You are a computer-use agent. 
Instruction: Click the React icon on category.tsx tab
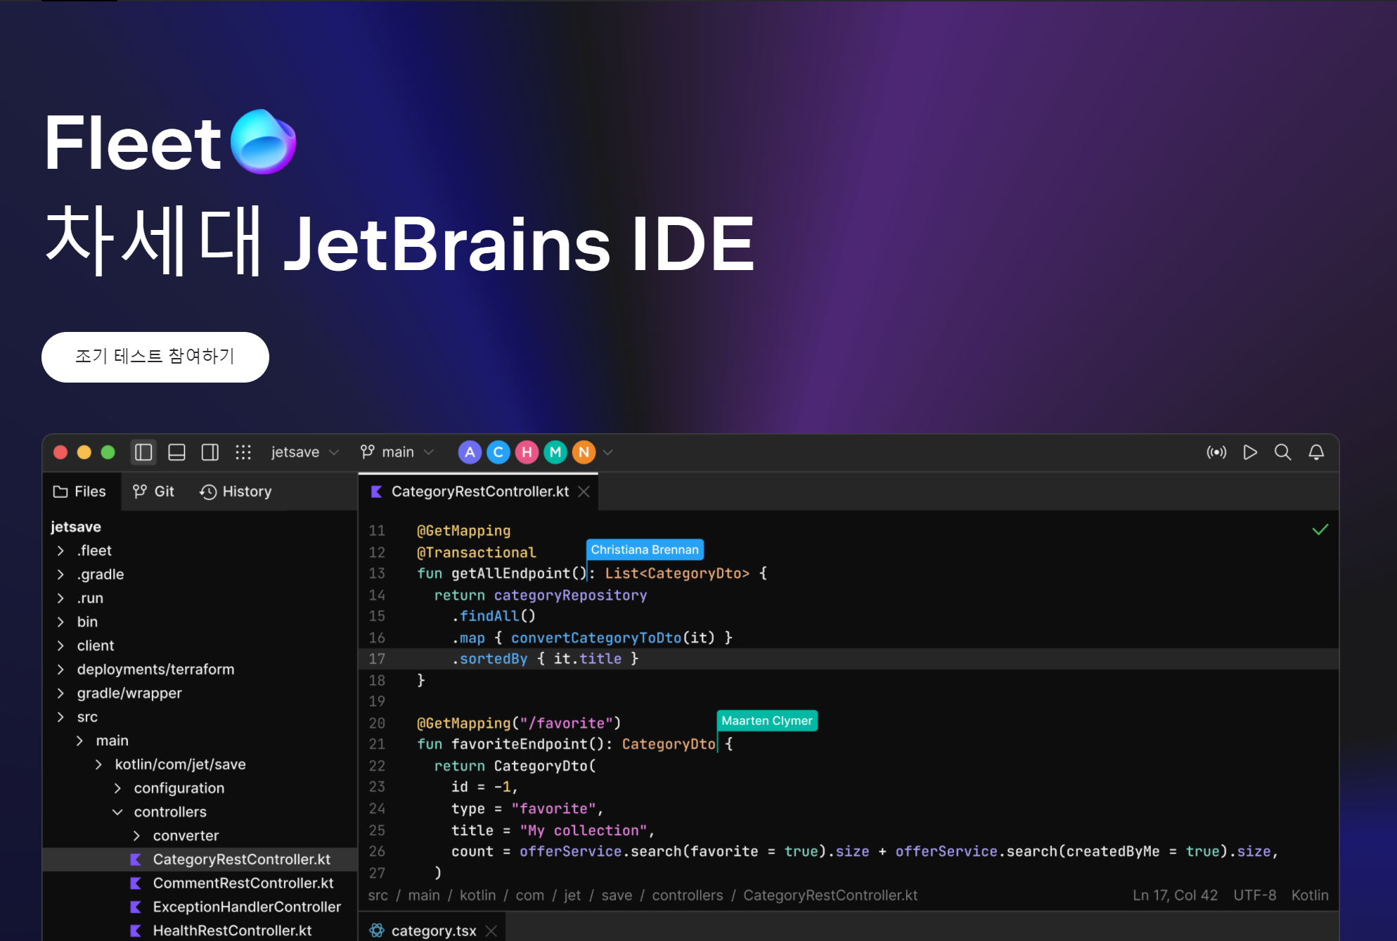coord(377,930)
